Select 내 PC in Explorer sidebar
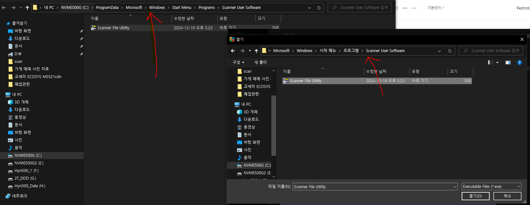 pyautogui.click(x=17, y=94)
